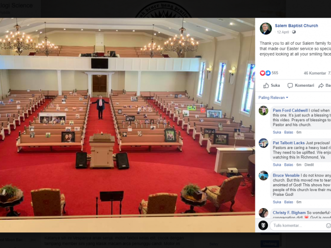
Task: Click the Tulis komentar input field
Action: pos(298,226)
